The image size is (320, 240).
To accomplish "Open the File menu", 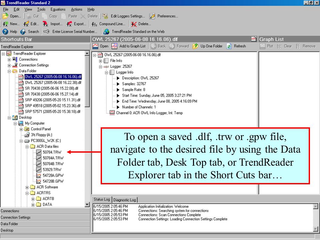I will 6,9.
